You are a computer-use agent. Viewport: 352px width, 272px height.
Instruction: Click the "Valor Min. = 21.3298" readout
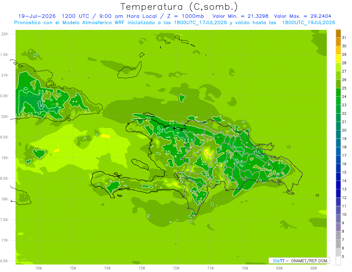pos(240,16)
